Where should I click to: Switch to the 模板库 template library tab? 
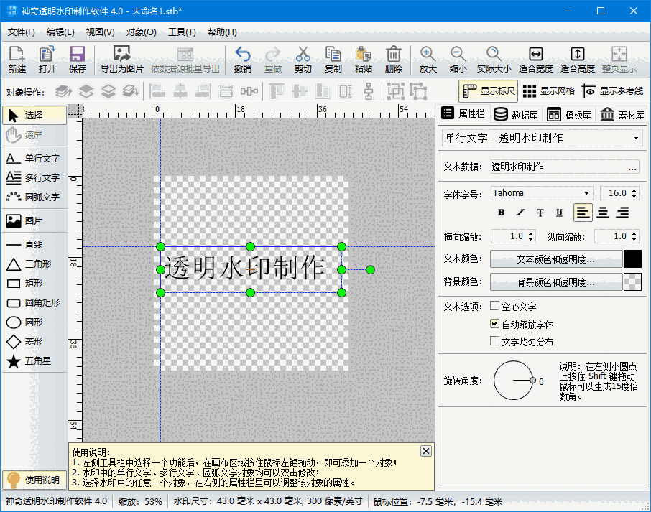(571, 115)
